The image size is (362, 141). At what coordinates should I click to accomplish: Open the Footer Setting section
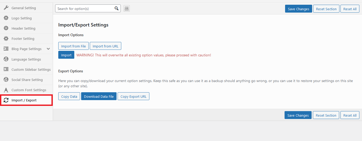click(23, 39)
